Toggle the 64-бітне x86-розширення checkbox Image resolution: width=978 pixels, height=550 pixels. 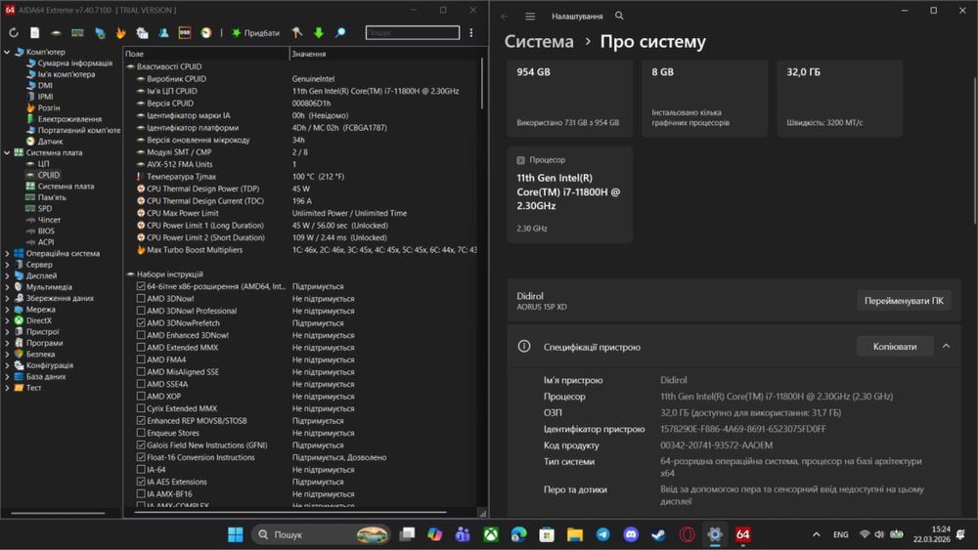pyautogui.click(x=141, y=286)
